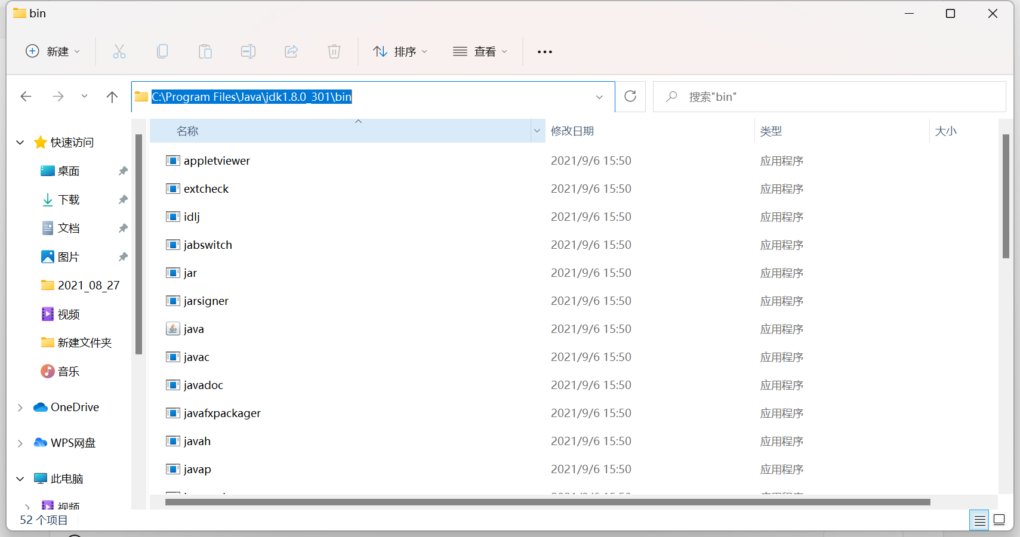This screenshot has height=537, width=1020.
Task: Expand the WPS网盘 tree node
Action: (x=20, y=443)
